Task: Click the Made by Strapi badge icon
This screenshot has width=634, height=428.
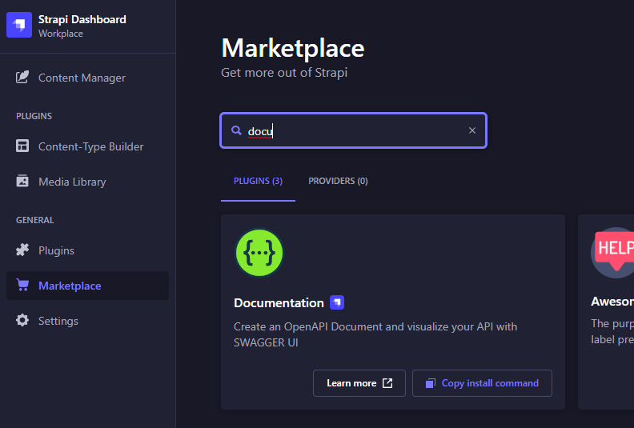Action: tap(337, 302)
